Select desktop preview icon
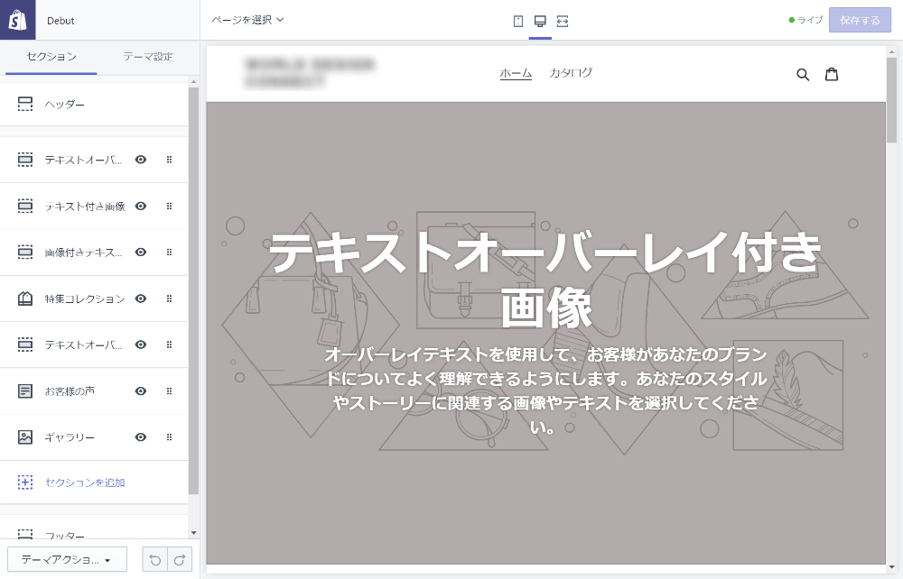903x579 pixels. [x=540, y=22]
